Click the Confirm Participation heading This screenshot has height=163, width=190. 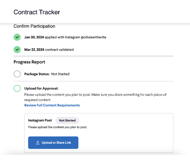[x=34, y=26]
